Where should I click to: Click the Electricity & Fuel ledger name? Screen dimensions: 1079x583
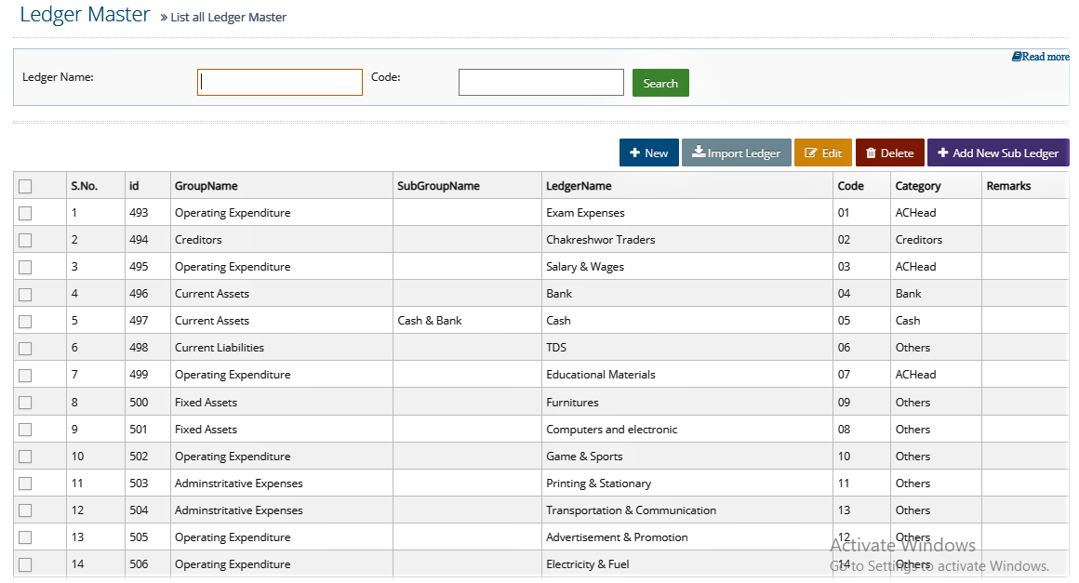[588, 563]
